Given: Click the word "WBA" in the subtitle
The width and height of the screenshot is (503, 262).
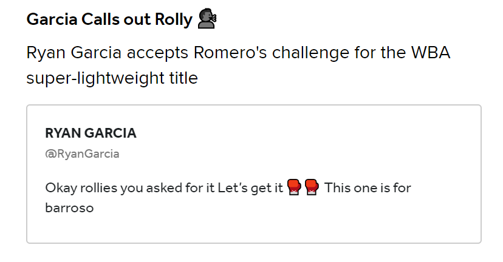Looking at the screenshot, I should coord(431,52).
